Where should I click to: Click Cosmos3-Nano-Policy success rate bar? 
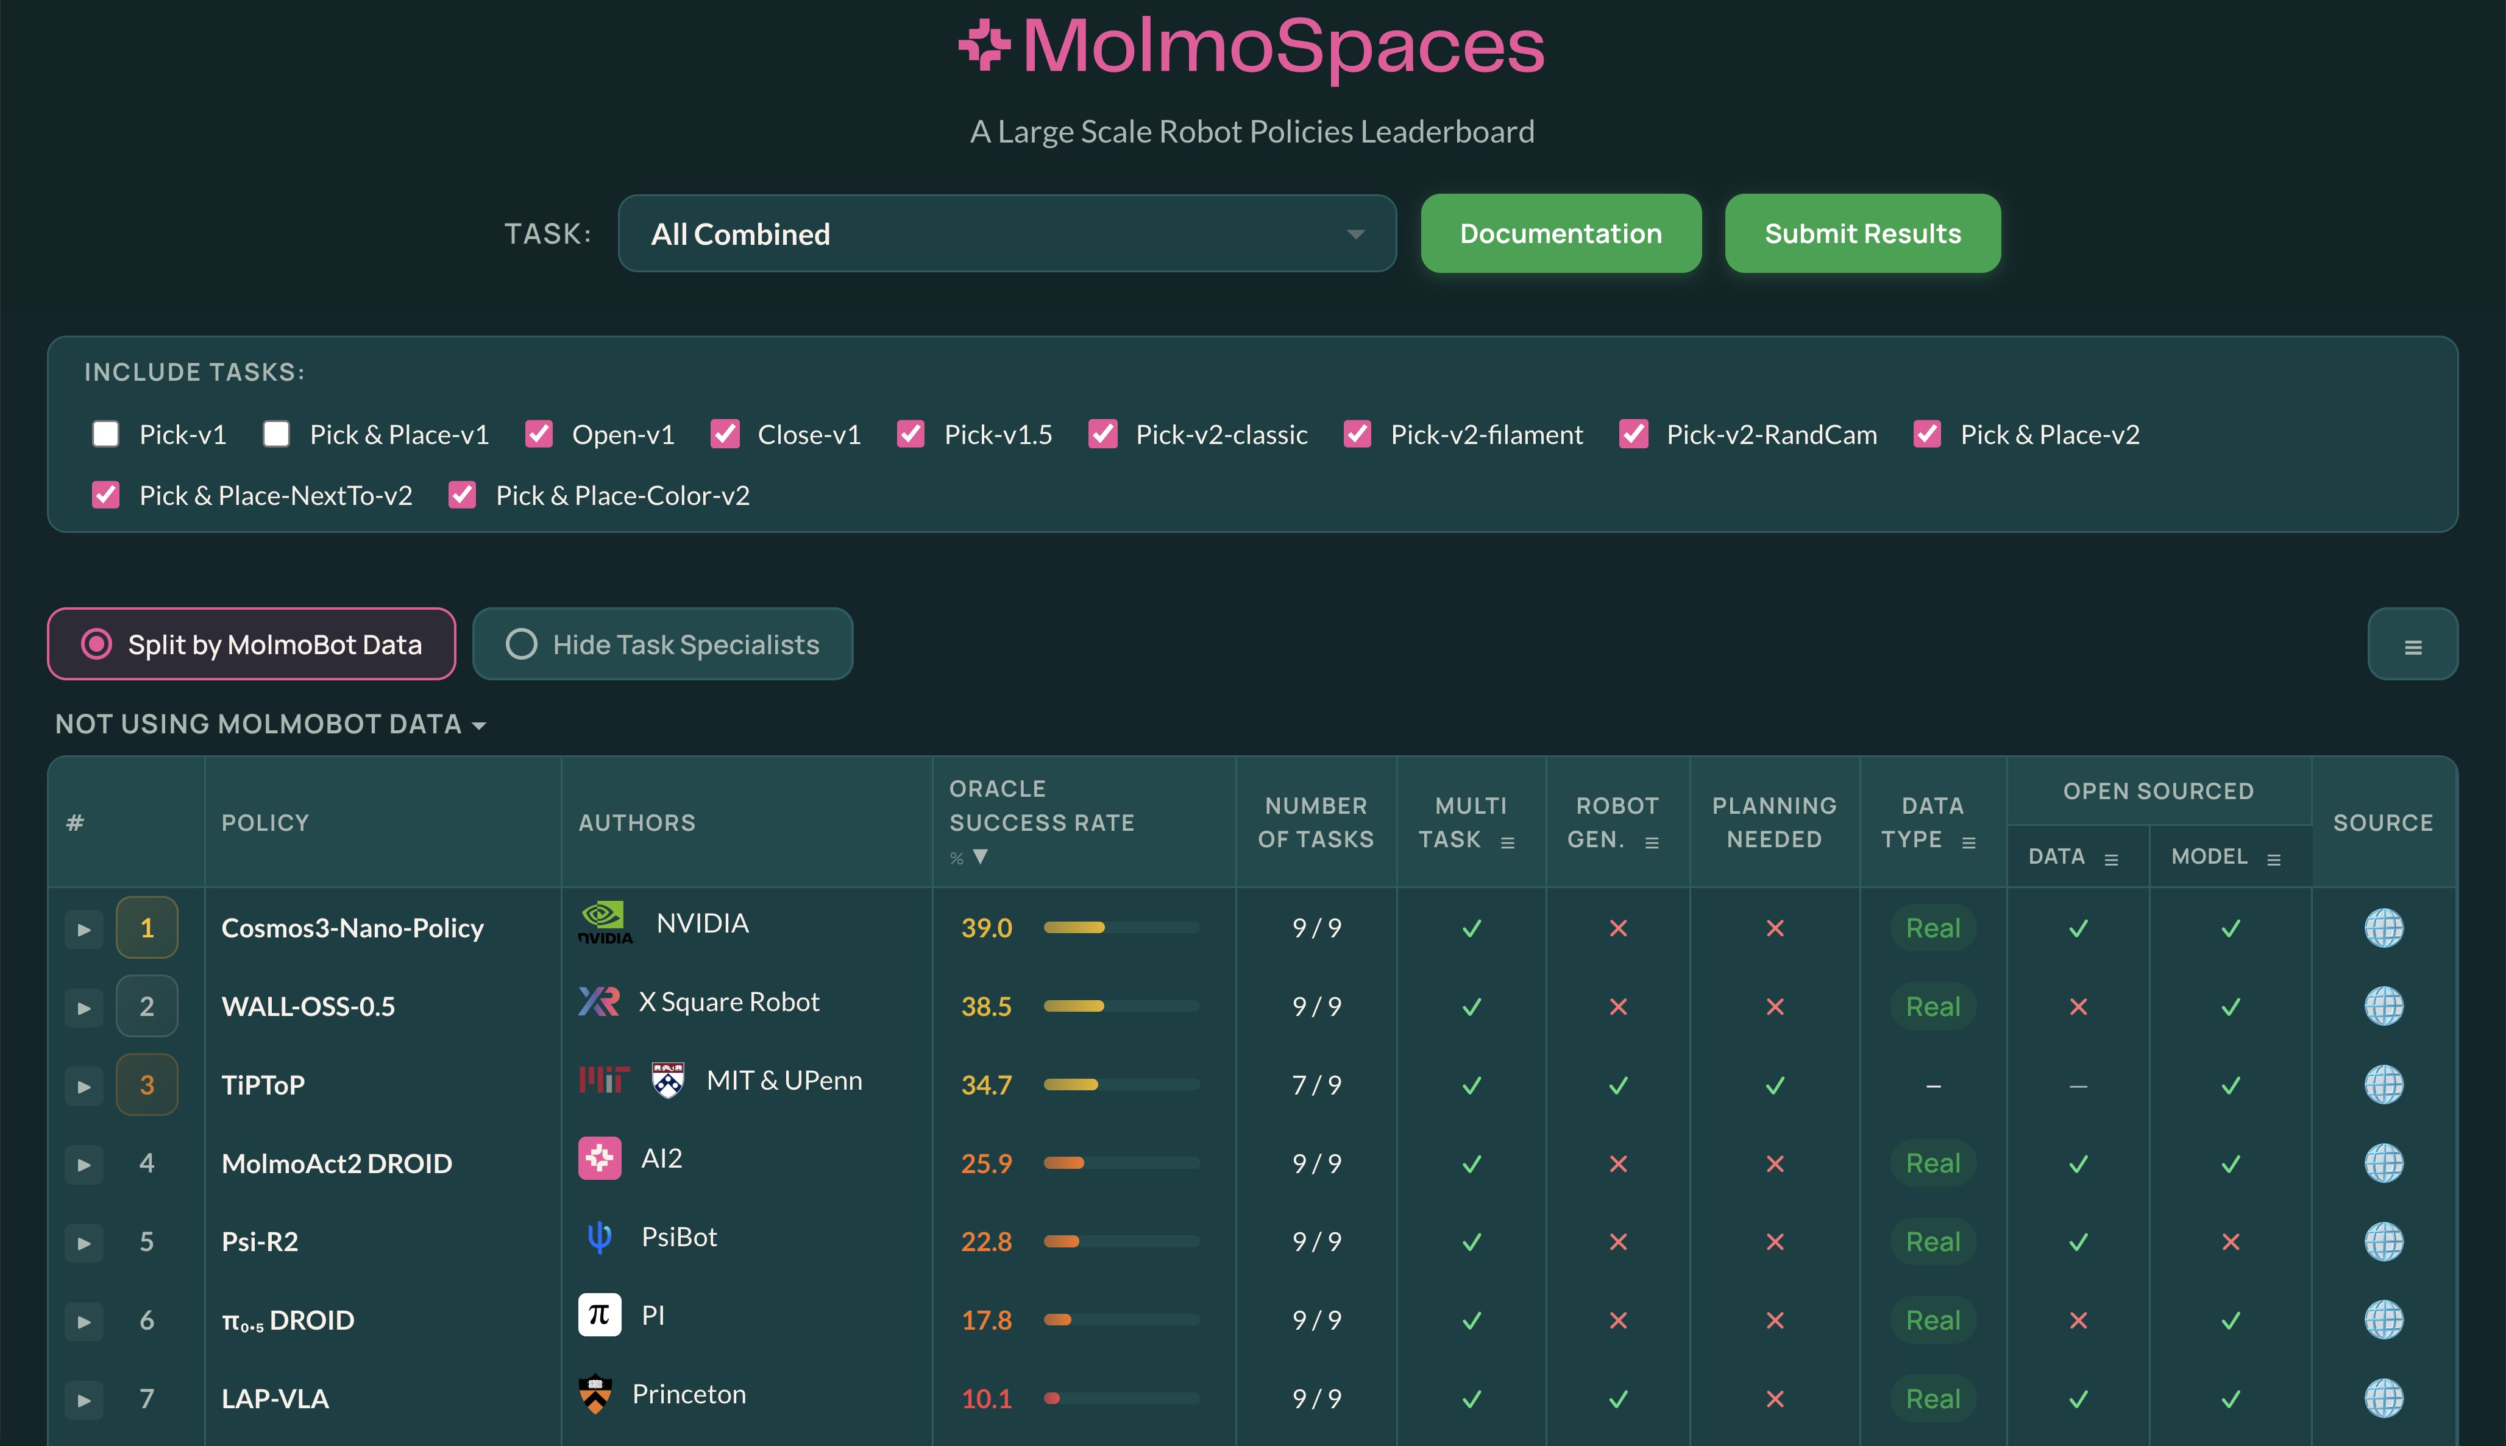1121,928
